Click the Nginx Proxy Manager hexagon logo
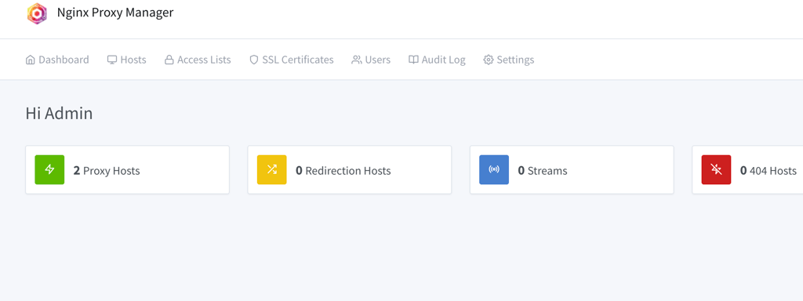Image resolution: width=803 pixels, height=301 pixels. pyautogui.click(x=37, y=13)
